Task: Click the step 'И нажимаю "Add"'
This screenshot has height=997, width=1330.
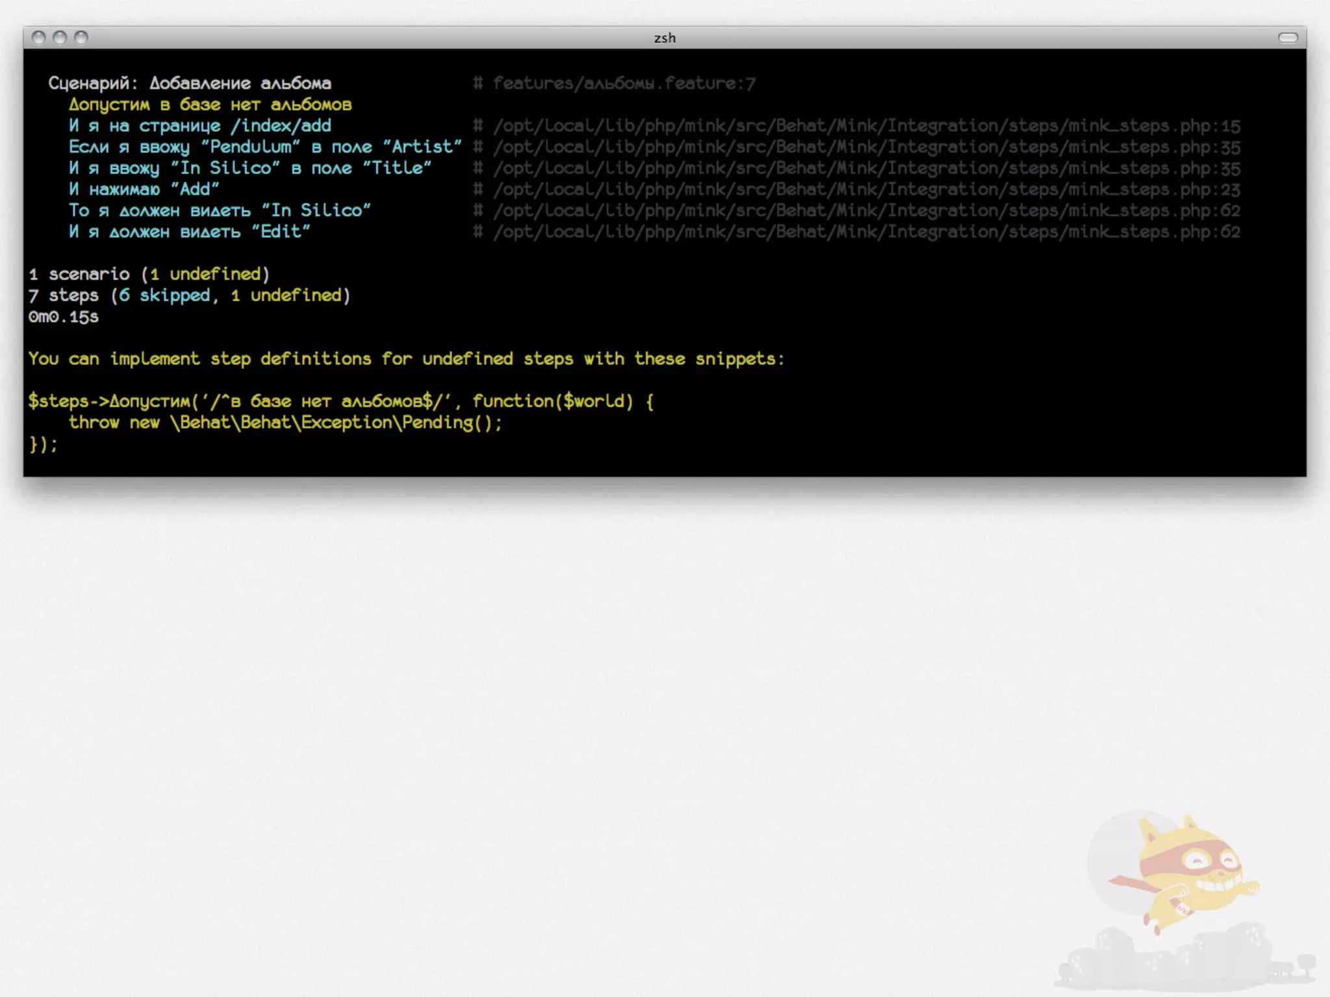Action: pos(144,190)
